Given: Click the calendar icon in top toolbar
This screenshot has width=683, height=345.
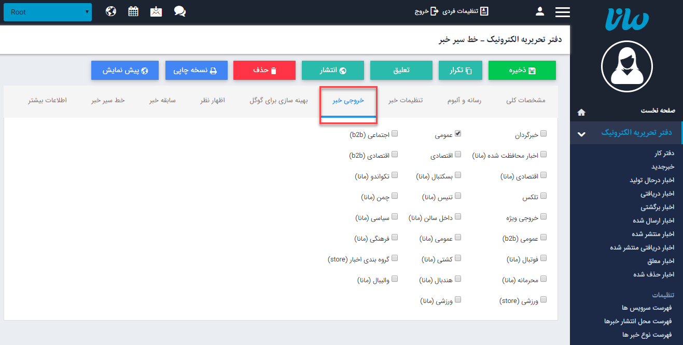Looking at the screenshot, I should tap(133, 10).
